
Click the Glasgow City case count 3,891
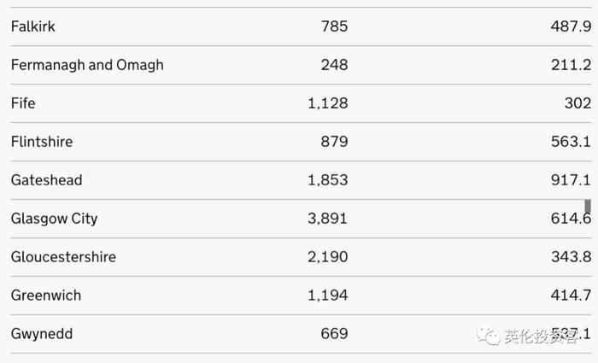(328, 219)
